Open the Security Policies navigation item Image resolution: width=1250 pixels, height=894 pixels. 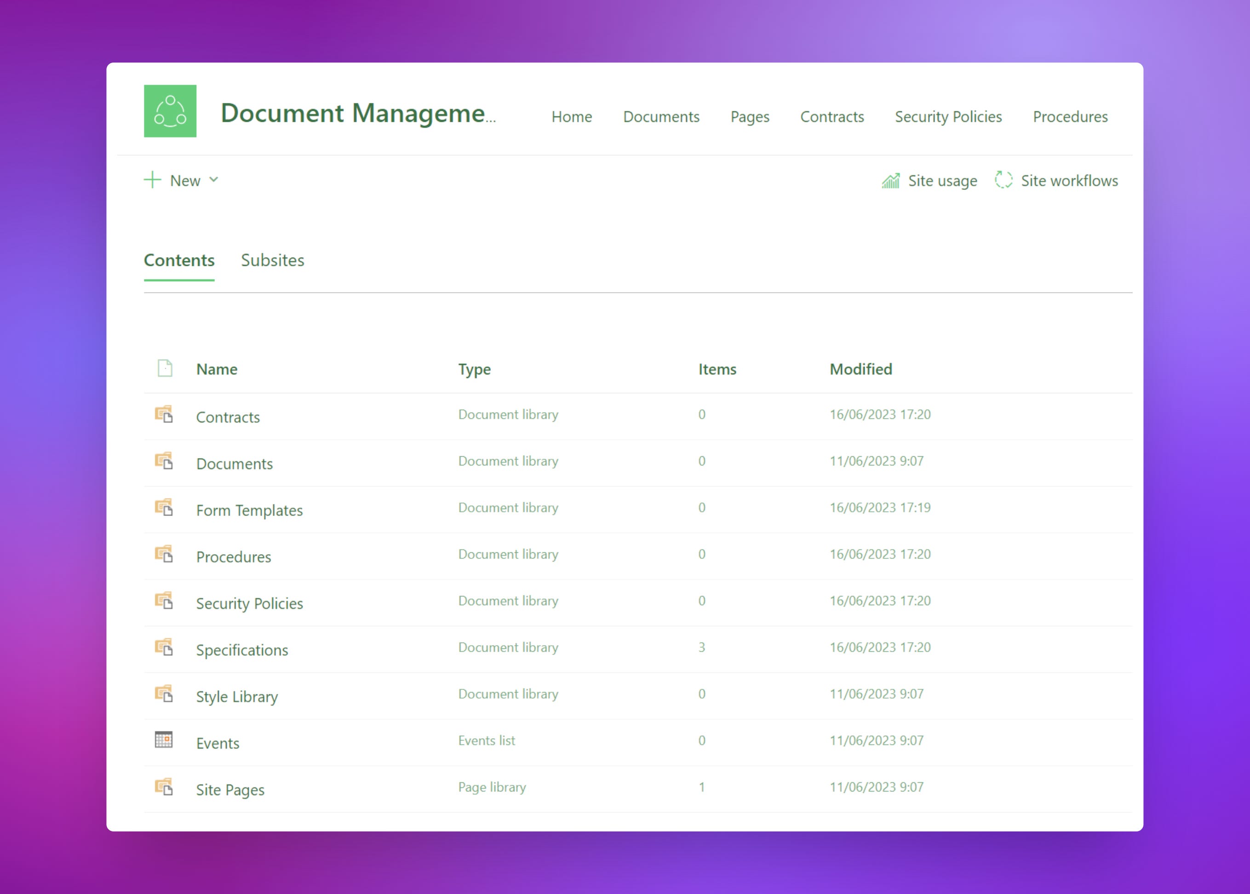pos(948,117)
